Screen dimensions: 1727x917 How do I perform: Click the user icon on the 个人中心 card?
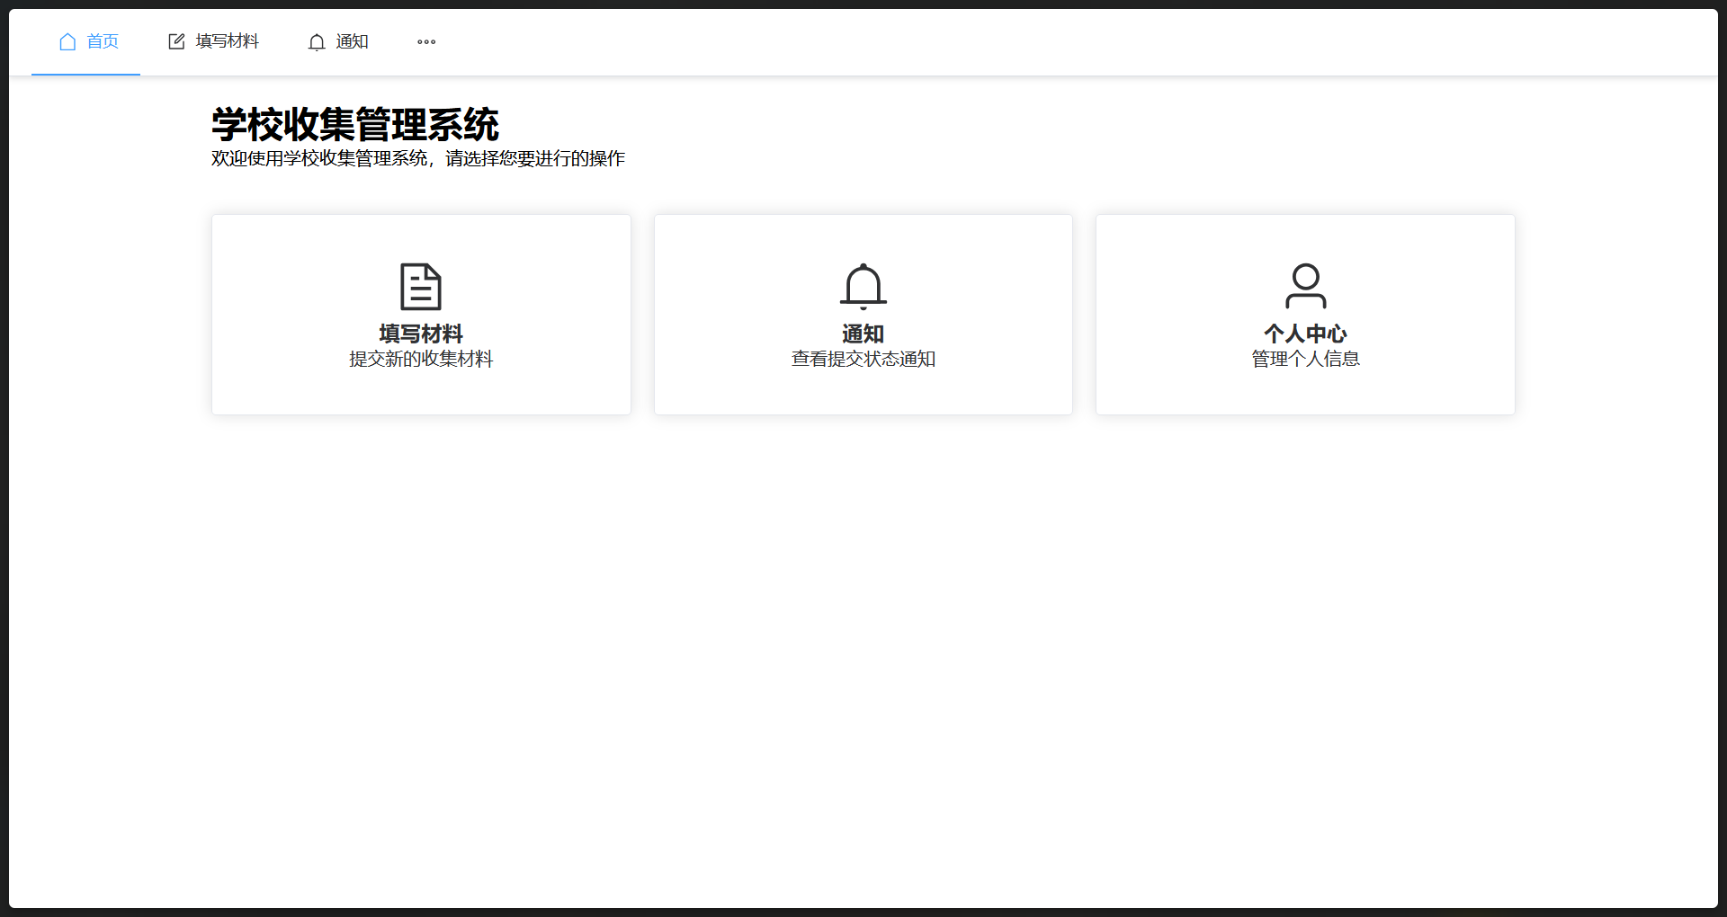(x=1306, y=286)
